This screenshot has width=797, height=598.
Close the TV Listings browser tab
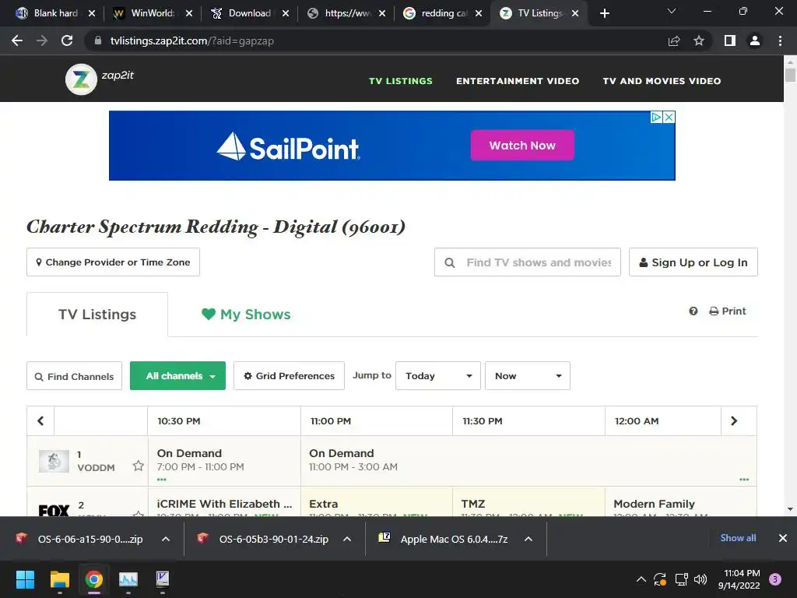(x=575, y=13)
